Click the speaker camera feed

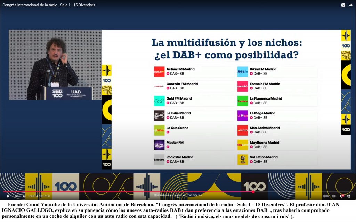(x=55, y=65)
